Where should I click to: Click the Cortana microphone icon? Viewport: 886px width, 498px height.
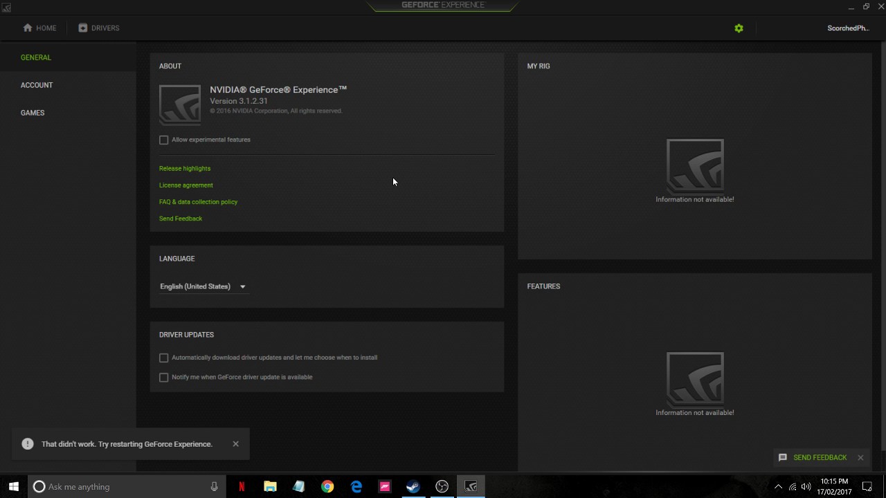pyautogui.click(x=214, y=486)
